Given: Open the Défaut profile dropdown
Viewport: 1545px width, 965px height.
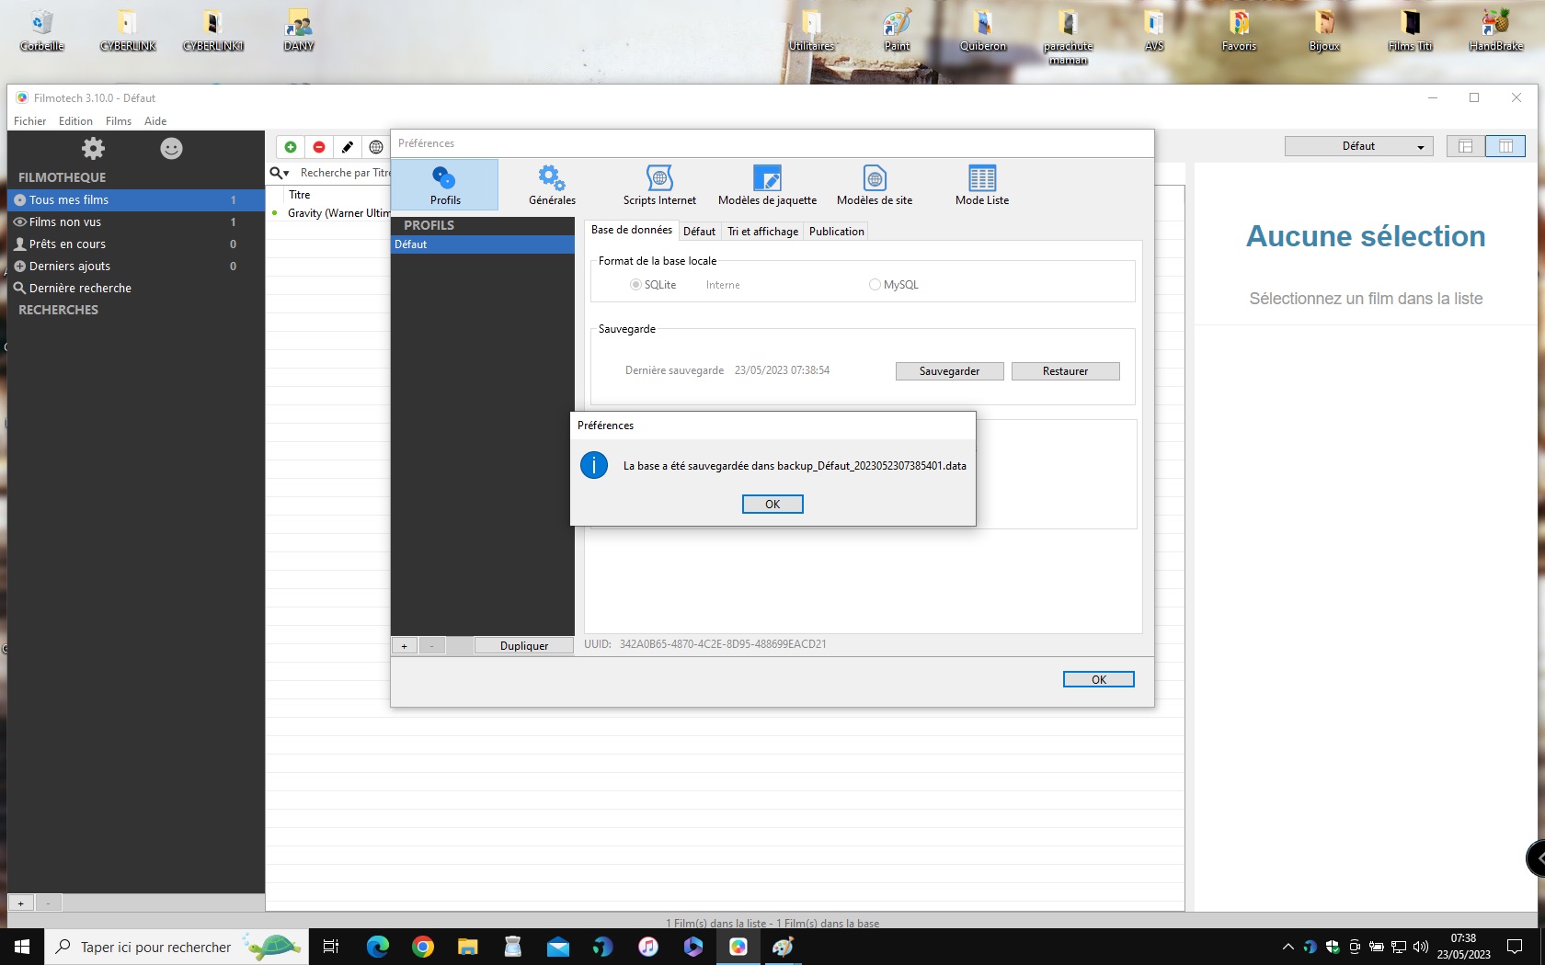Looking at the screenshot, I should (x=1358, y=146).
